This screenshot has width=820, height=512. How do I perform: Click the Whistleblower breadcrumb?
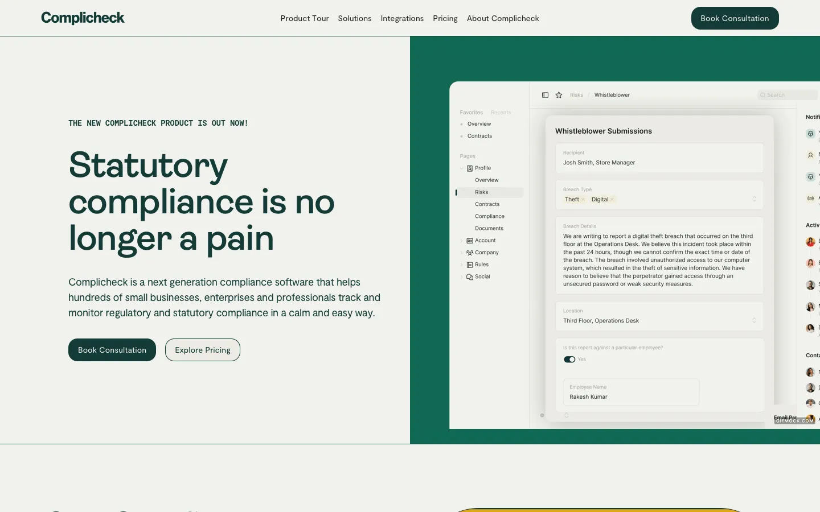tap(612, 95)
